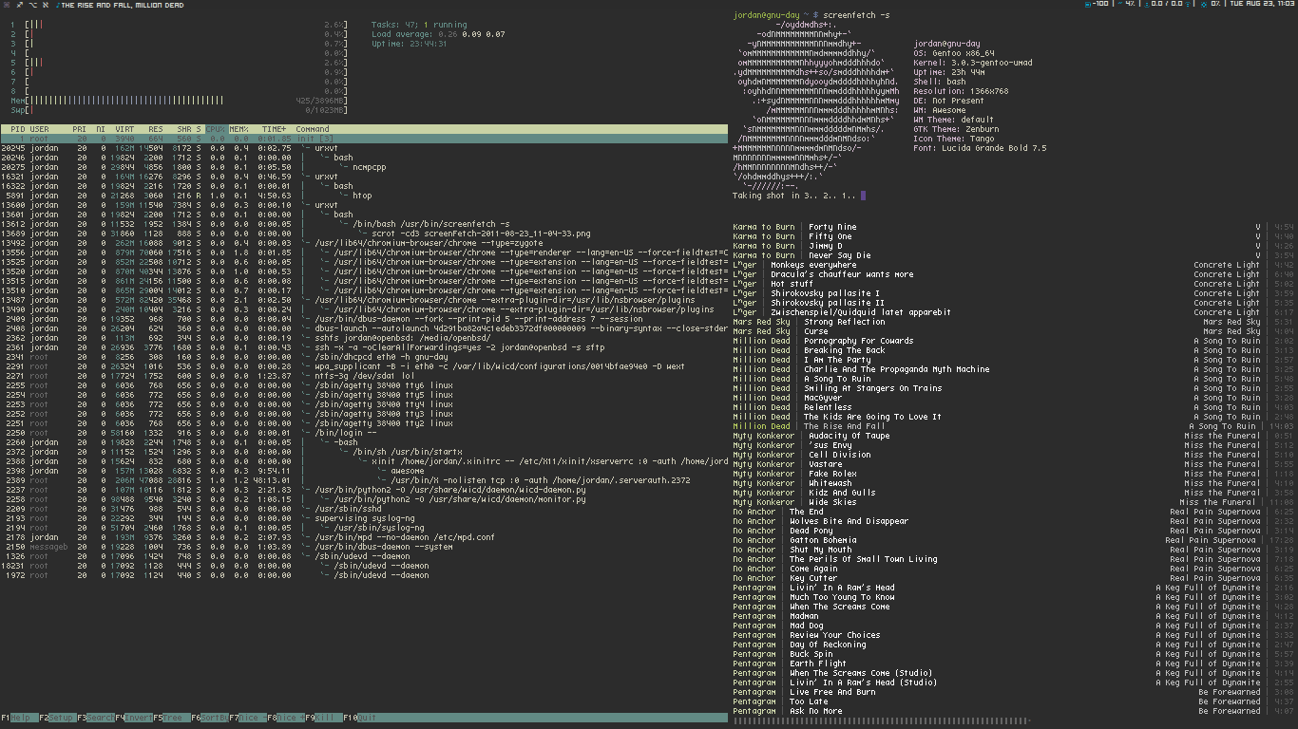Select song 'Monkeys everywhere' by Lñger

tap(1014, 265)
